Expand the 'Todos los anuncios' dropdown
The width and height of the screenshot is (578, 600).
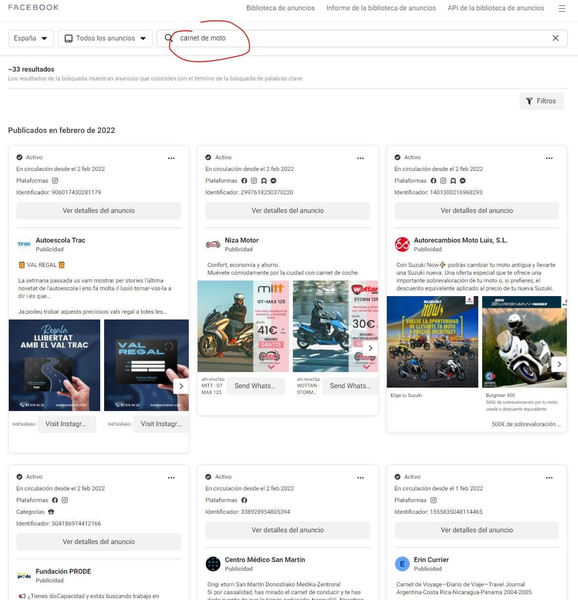[x=105, y=37]
